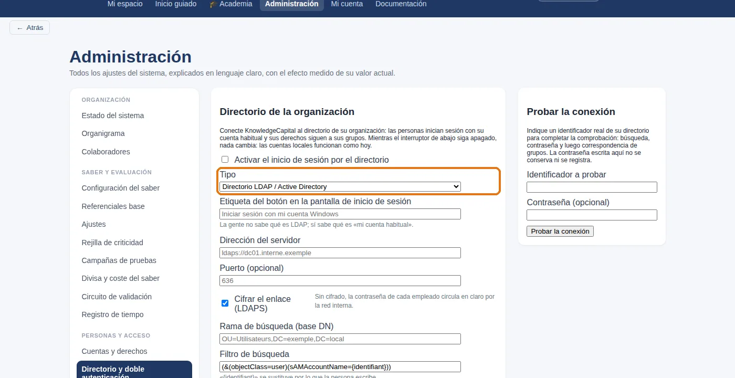Viewport: 735px width, 378px height.
Task: Click the 'Probar la conexión' panel heading
Action: [571, 112]
